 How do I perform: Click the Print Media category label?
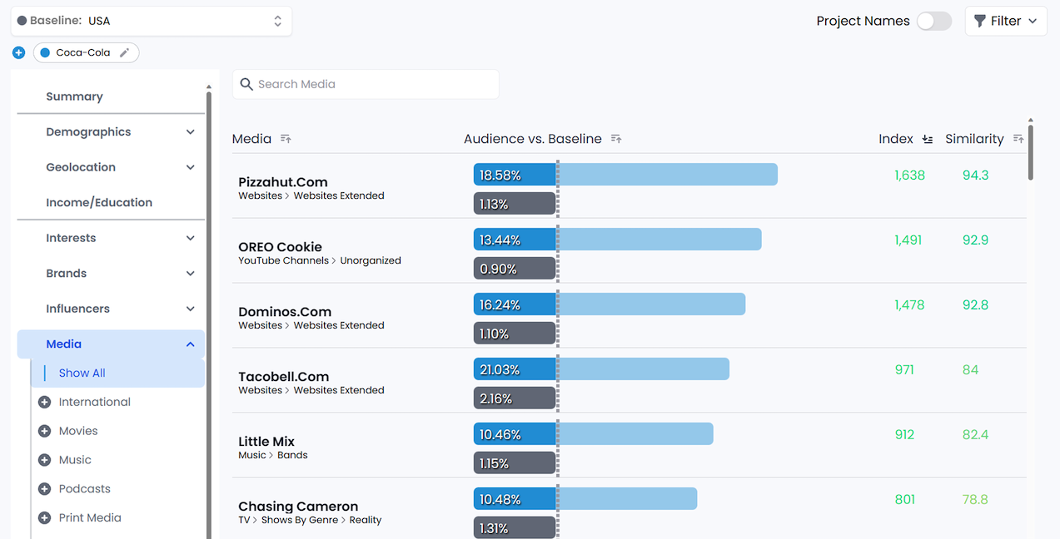pos(90,518)
